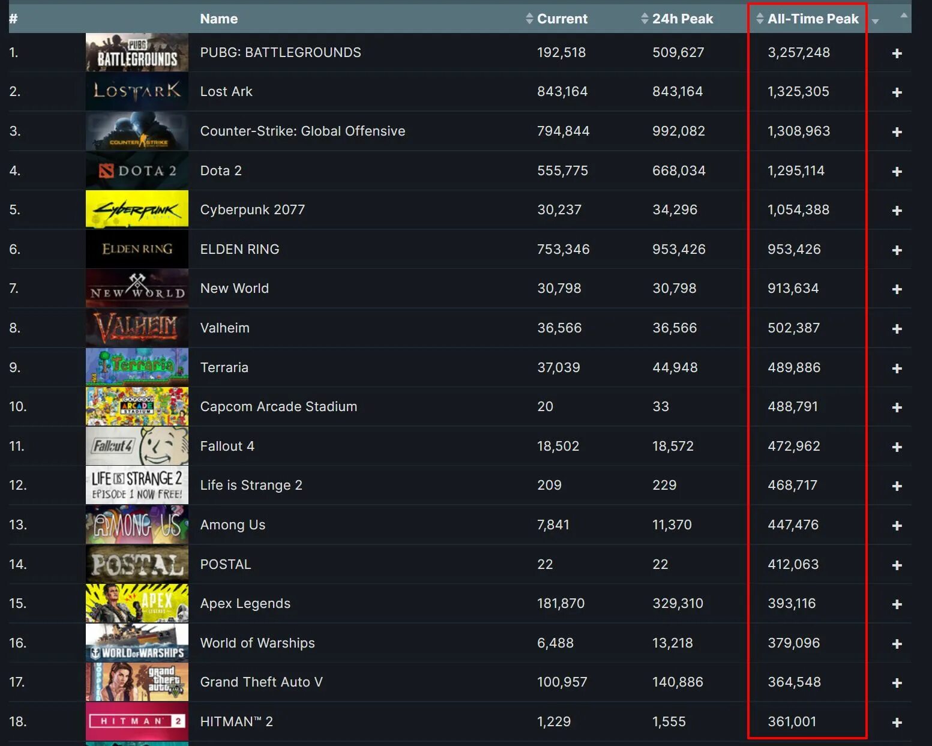Click the Grand Theft Auto V thumbnail

(x=137, y=682)
